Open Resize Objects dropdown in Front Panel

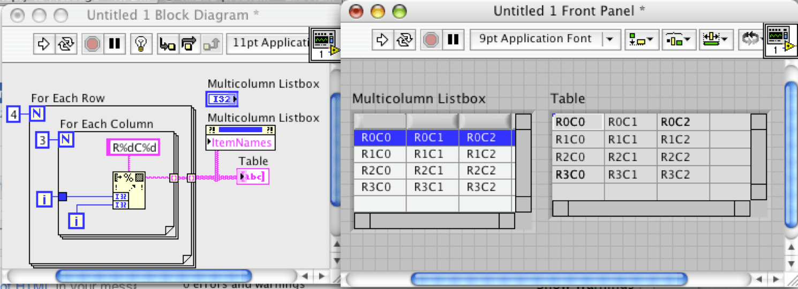(x=716, y=39)
